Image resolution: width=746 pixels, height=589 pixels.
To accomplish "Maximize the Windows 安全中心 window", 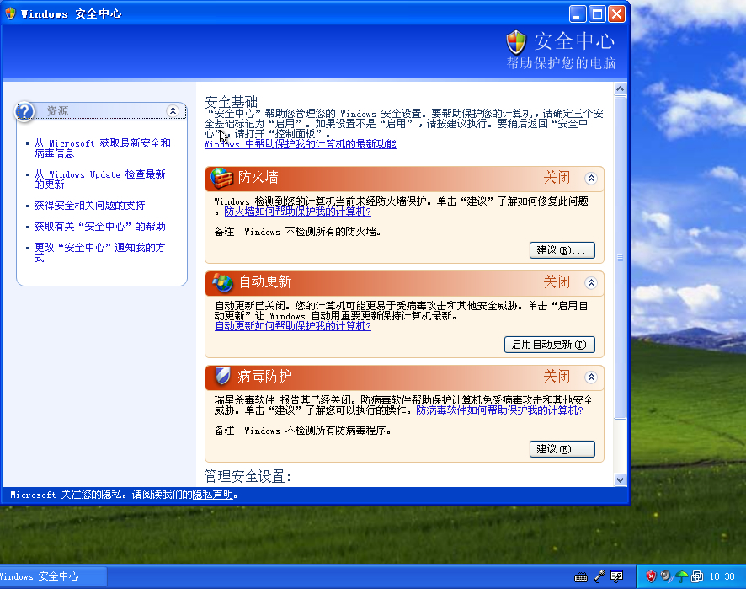I will coord(597,13).
